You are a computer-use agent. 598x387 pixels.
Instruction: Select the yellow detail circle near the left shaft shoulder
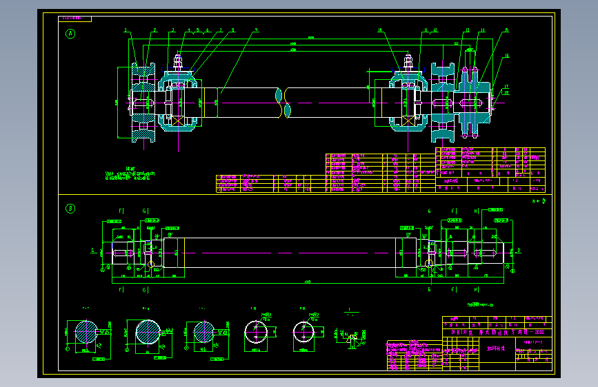click(x=151, y=264)
